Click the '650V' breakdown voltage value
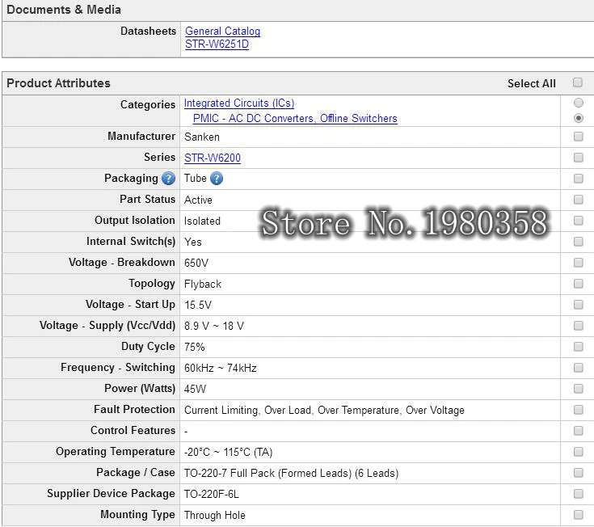This screenshot has width=594, height=527. coord(196,263)
